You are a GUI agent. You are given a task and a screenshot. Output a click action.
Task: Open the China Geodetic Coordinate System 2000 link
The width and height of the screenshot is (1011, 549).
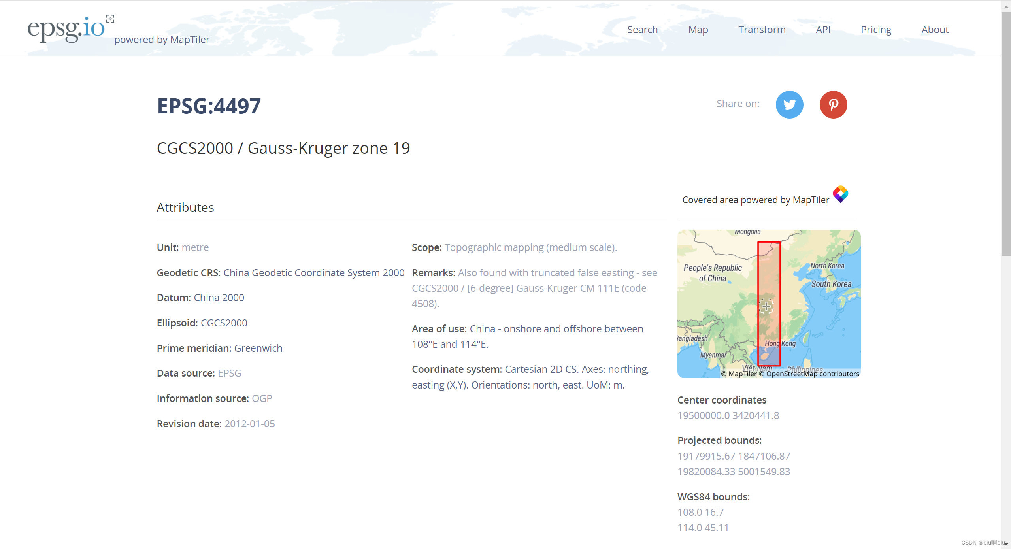point(314,273)
